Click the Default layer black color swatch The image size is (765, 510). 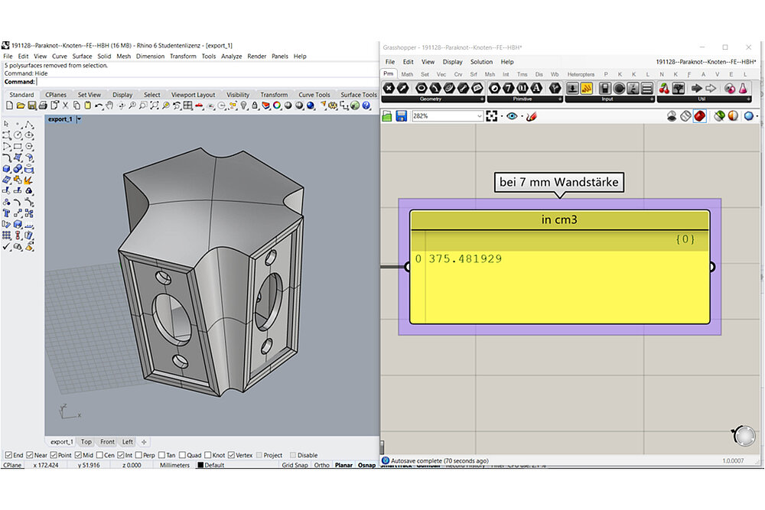[200, 465]
